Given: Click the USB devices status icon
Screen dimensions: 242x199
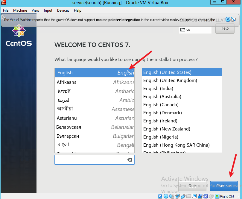Looking at the screenshot, I should (183, 196).
